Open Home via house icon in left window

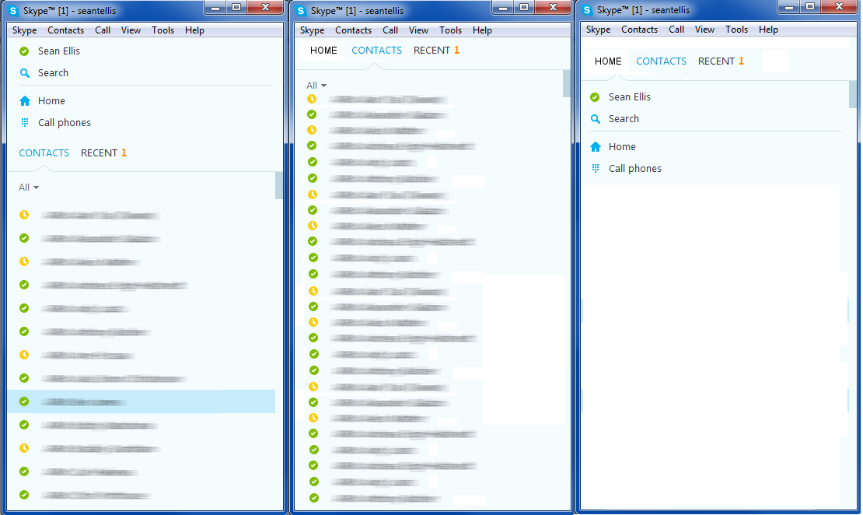(x=25, y=101)
